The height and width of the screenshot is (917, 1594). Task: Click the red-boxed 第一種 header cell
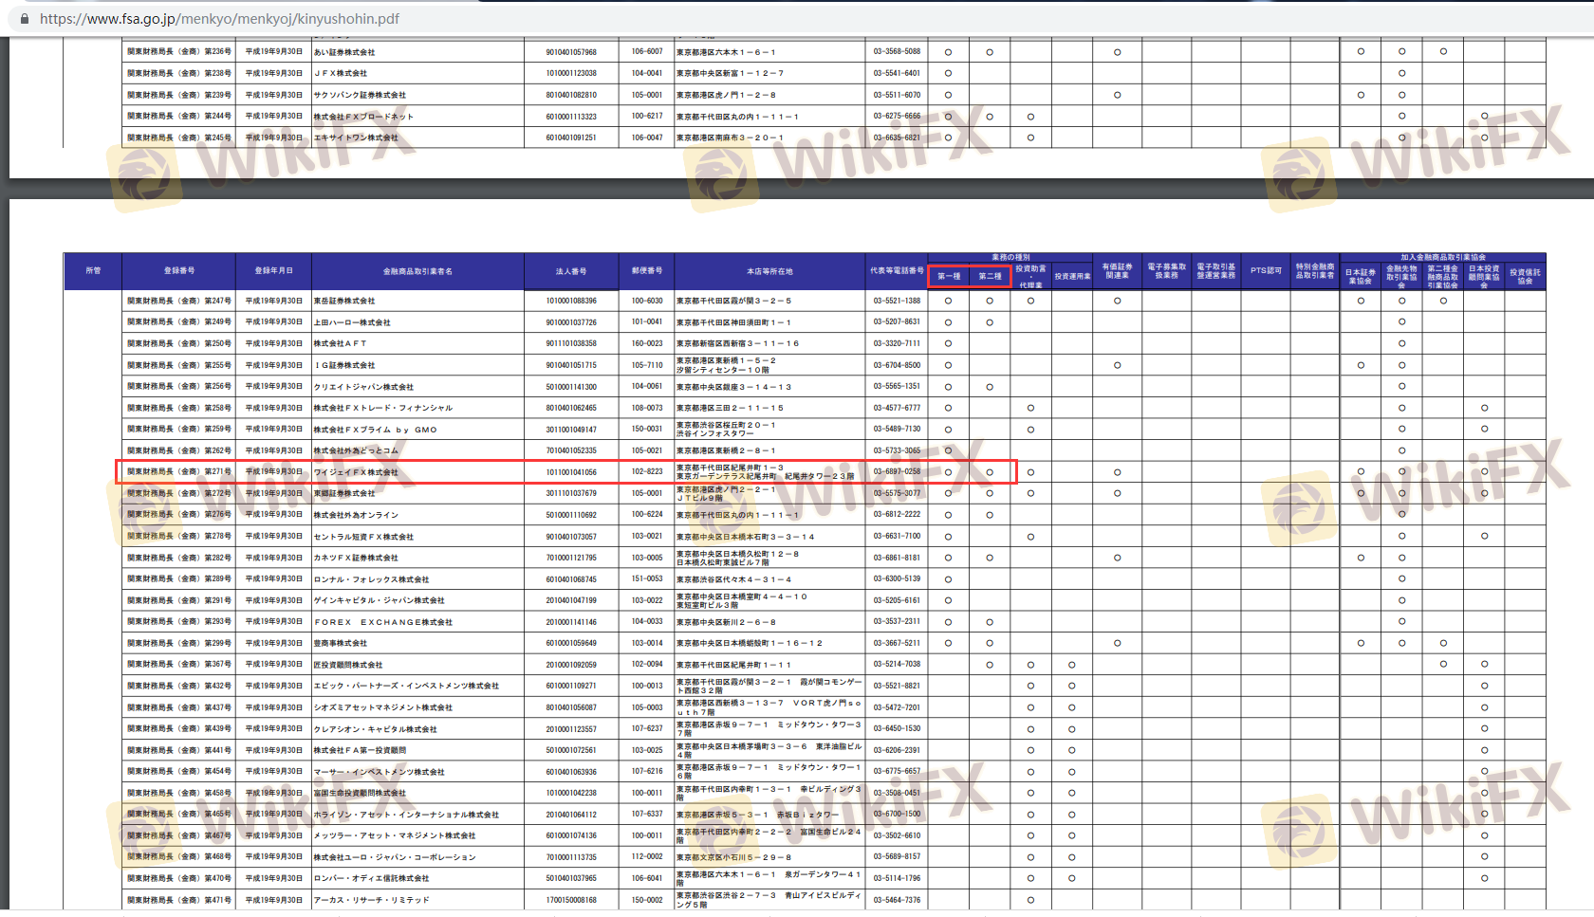(x=949, y=276)
